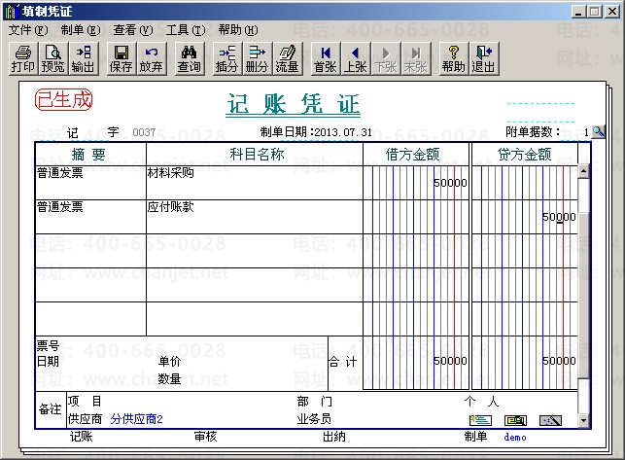Click the magnifier icon beside 附单据数

[x=598, y=131]
